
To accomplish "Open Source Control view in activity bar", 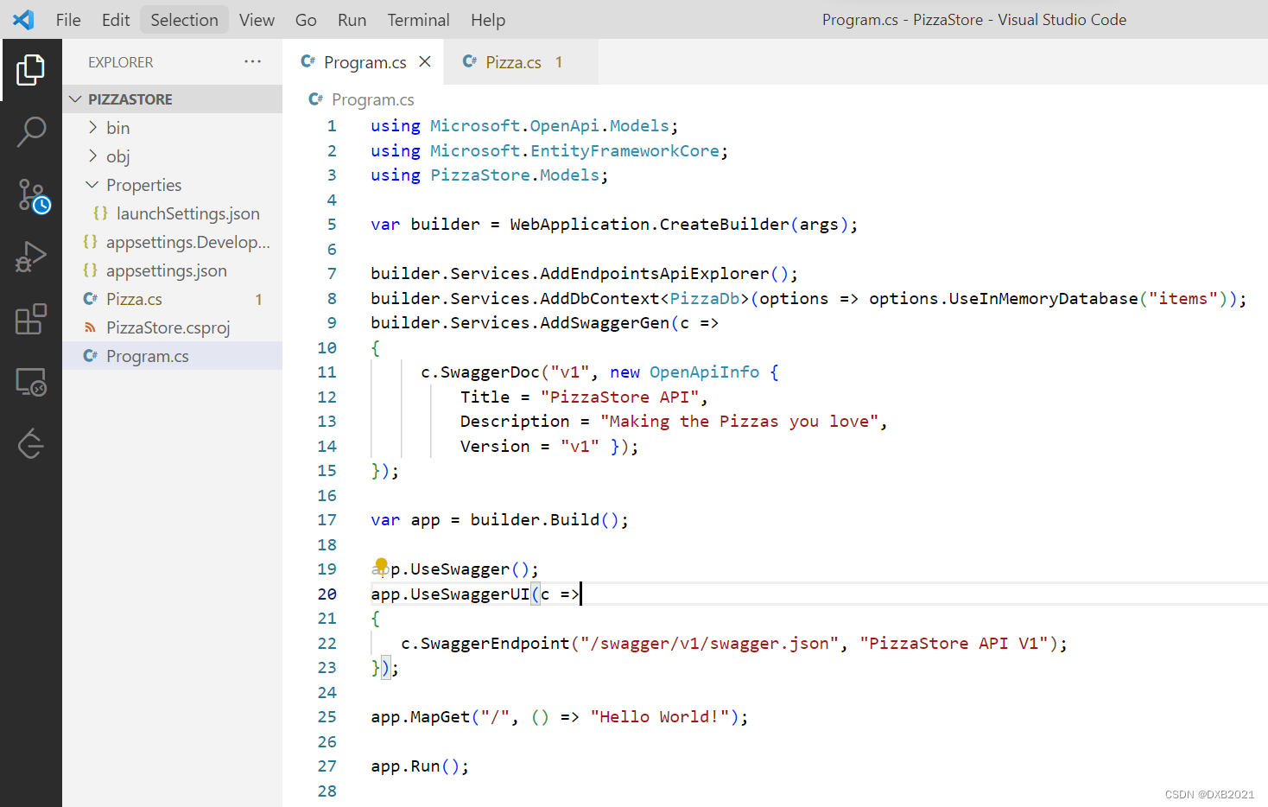I will [33, 196].
